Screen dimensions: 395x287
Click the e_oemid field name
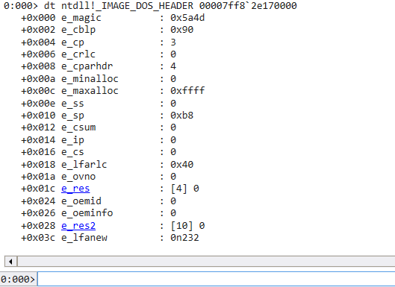[81, 201]
